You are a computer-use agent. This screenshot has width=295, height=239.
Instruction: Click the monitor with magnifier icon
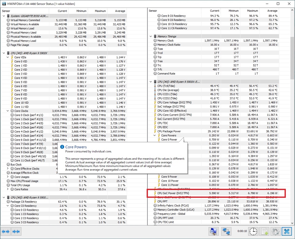tap(213, 231)
